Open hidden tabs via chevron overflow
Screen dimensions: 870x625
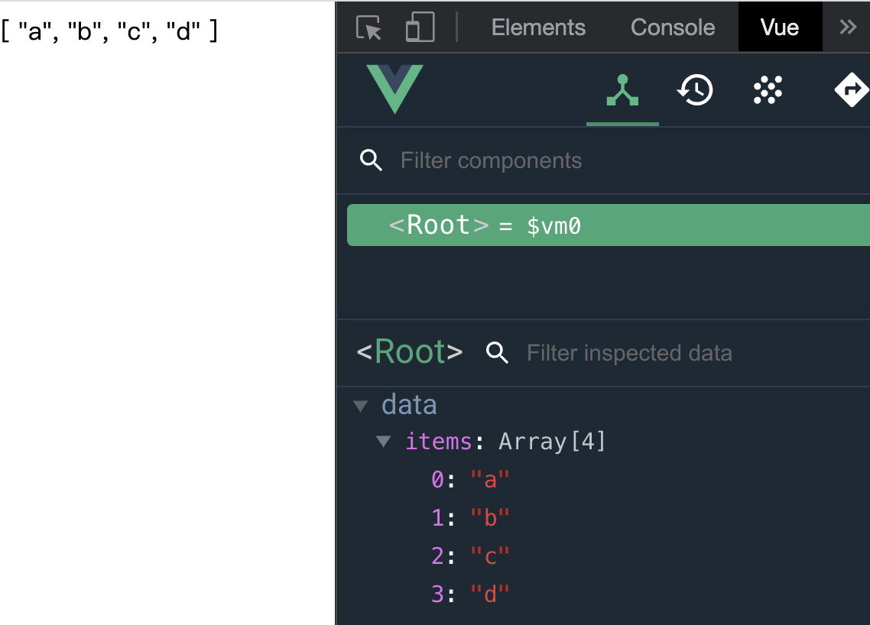[x=846, y=26]
